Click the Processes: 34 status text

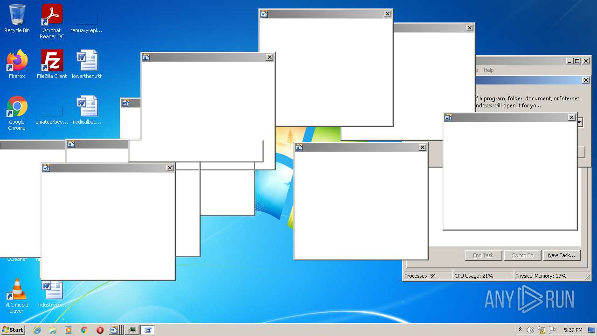tap(420, 276)
